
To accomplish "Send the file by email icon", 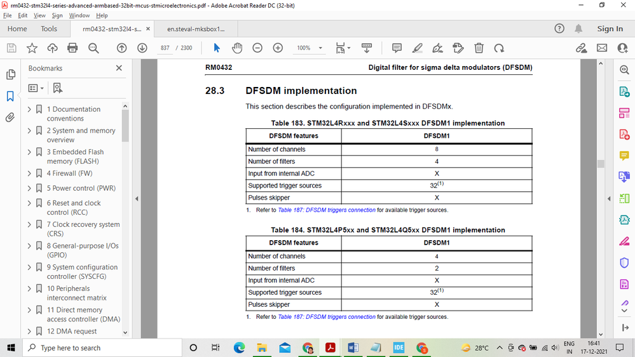I will [602, 48].
